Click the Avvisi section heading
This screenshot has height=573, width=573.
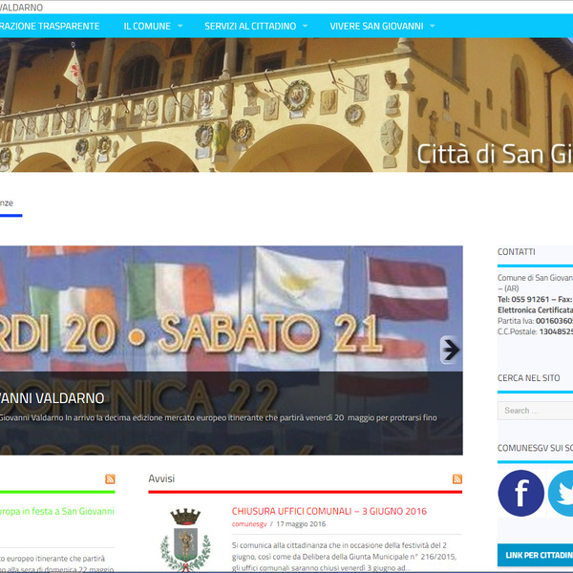(x=161, y=478)
